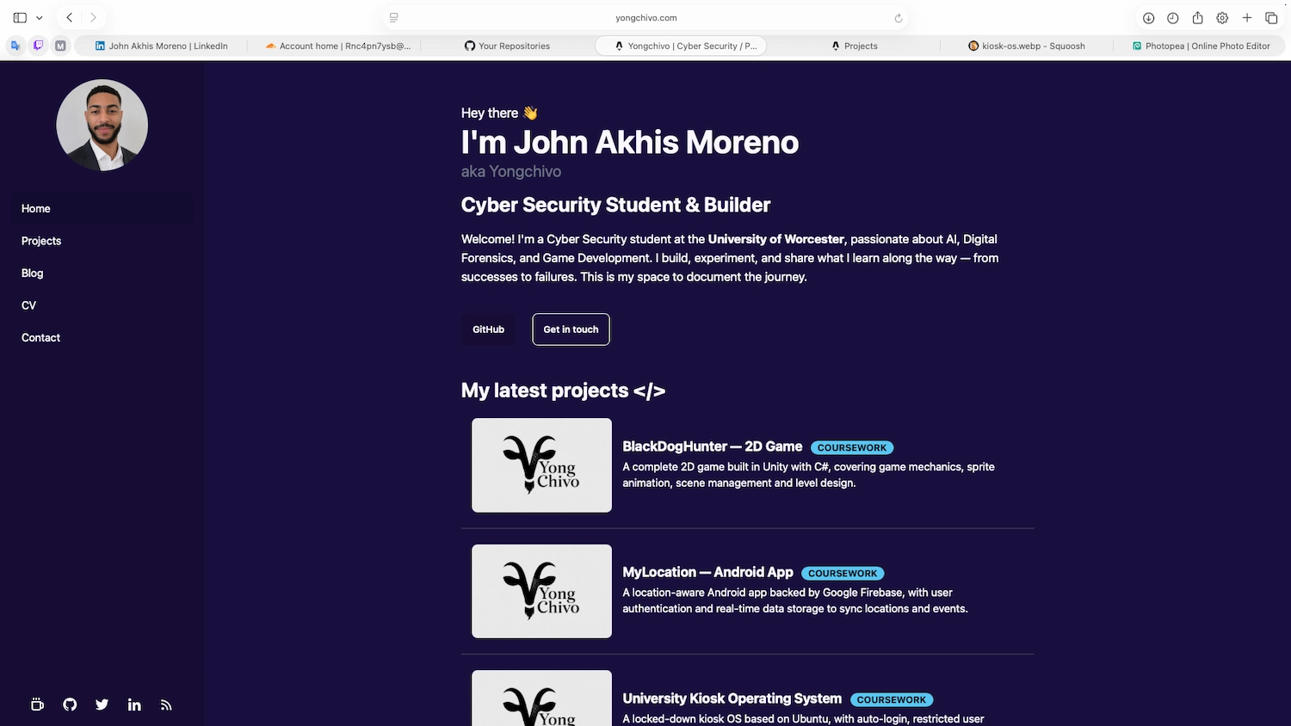Open the settings gear icon in toolbar
The height and width of the screenshot is (726, 1291).
click(x=1222, y=17)
